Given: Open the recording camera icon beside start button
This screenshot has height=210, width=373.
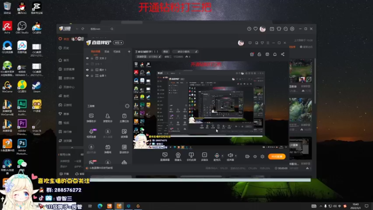Looking at the screenshot, I should [x=248, y=156].
